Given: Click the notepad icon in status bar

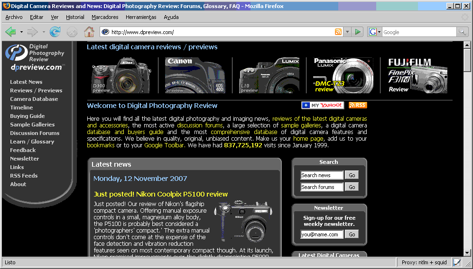Looking at the screenshot, I should pyautogui.click(x=457, y=262).
